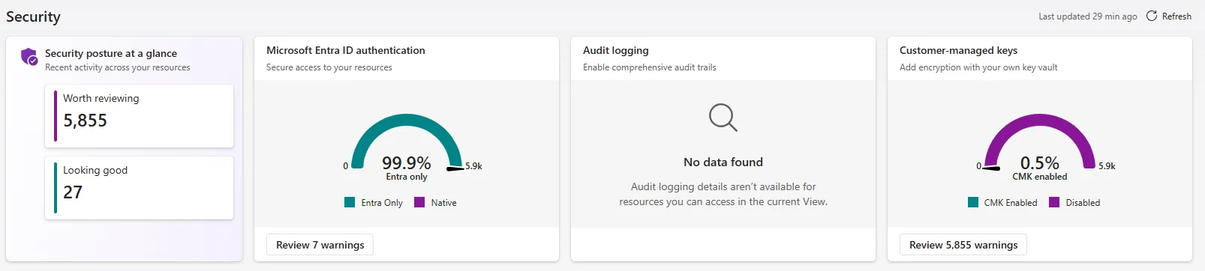Click the CMK Enabled legend label

coord(1011,203)
